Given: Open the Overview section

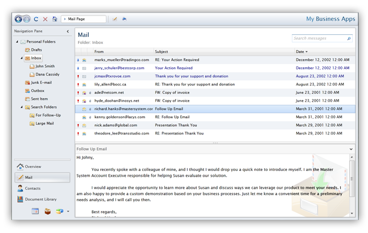Looking at the screenshot, I should (x=42, y=166).
